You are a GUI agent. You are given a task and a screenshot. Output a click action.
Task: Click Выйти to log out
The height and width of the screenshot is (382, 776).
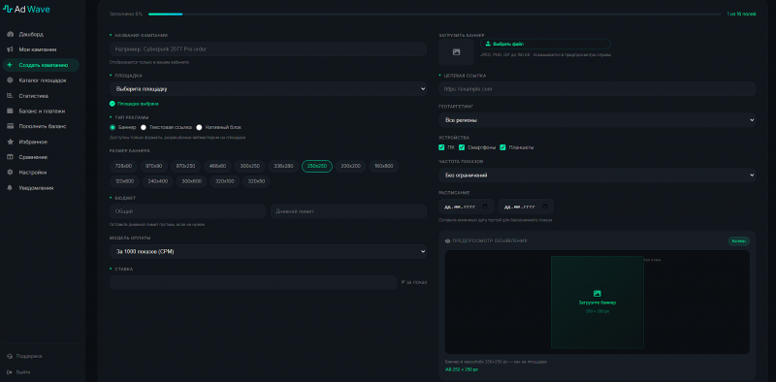pyautogui.click(x=22, y=371)
